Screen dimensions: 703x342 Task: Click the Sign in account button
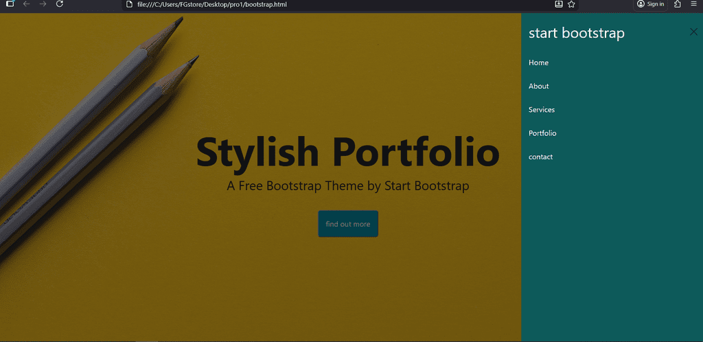pos(650,4)
